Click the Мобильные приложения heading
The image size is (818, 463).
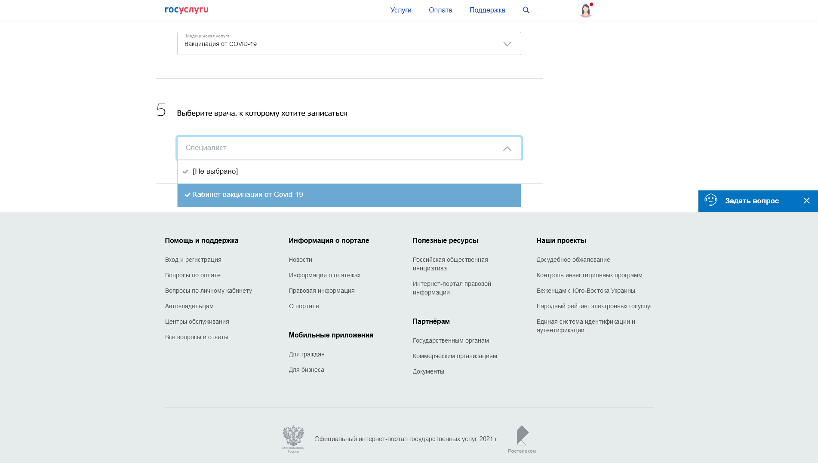331,335
